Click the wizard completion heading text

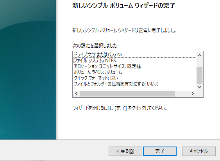click(x=123, y=6)
